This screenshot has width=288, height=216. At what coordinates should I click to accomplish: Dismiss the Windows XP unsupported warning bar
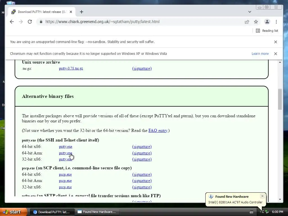[276, 54]
